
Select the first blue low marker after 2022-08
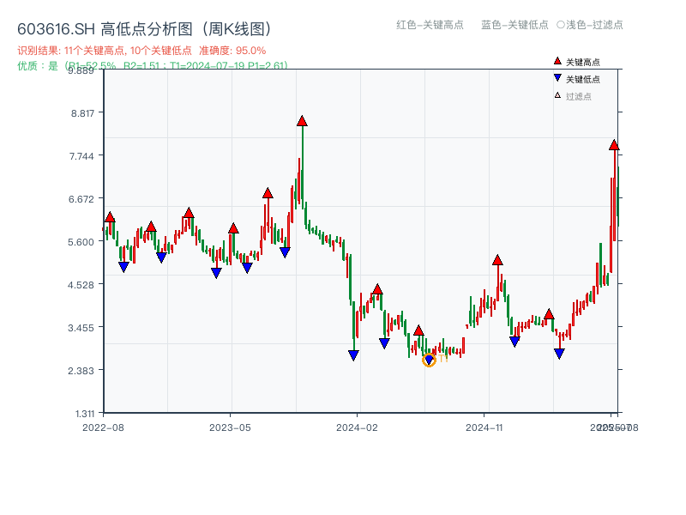[x=123, y=267]
